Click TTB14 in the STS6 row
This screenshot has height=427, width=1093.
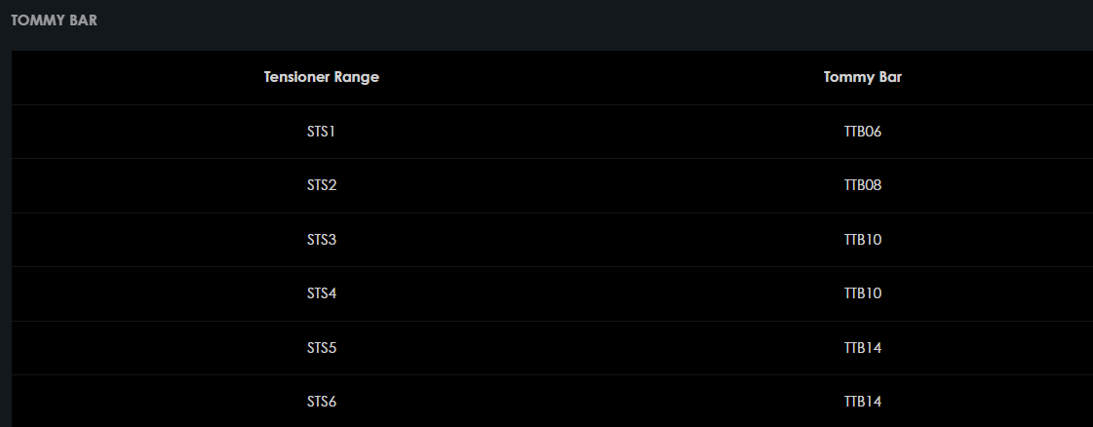(862, 402)
